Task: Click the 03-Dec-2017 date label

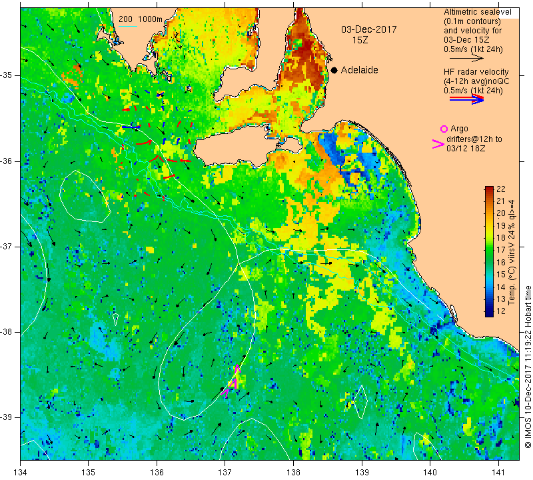Action: click(369, 29)
